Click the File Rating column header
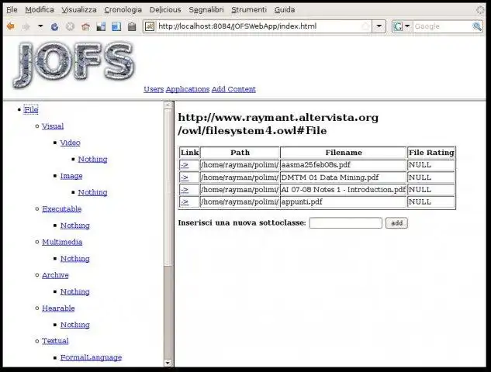Screen dimensions: 491x372 tap(431, 153)
